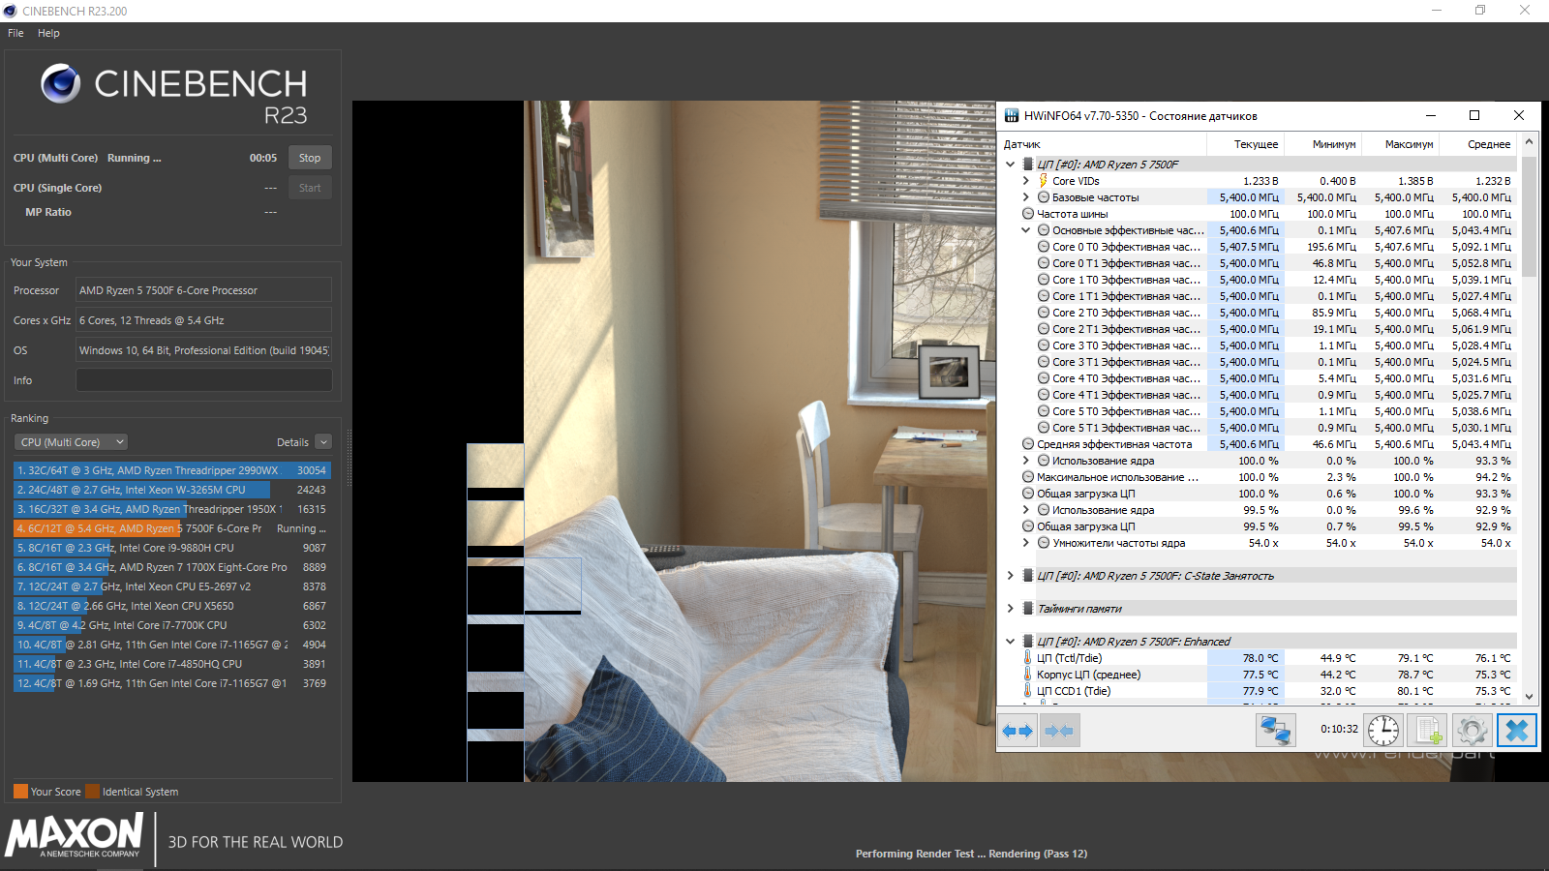Click chip icon beside AMD Ryzen 5 7500F: Enhanced

pos(1028,642)
